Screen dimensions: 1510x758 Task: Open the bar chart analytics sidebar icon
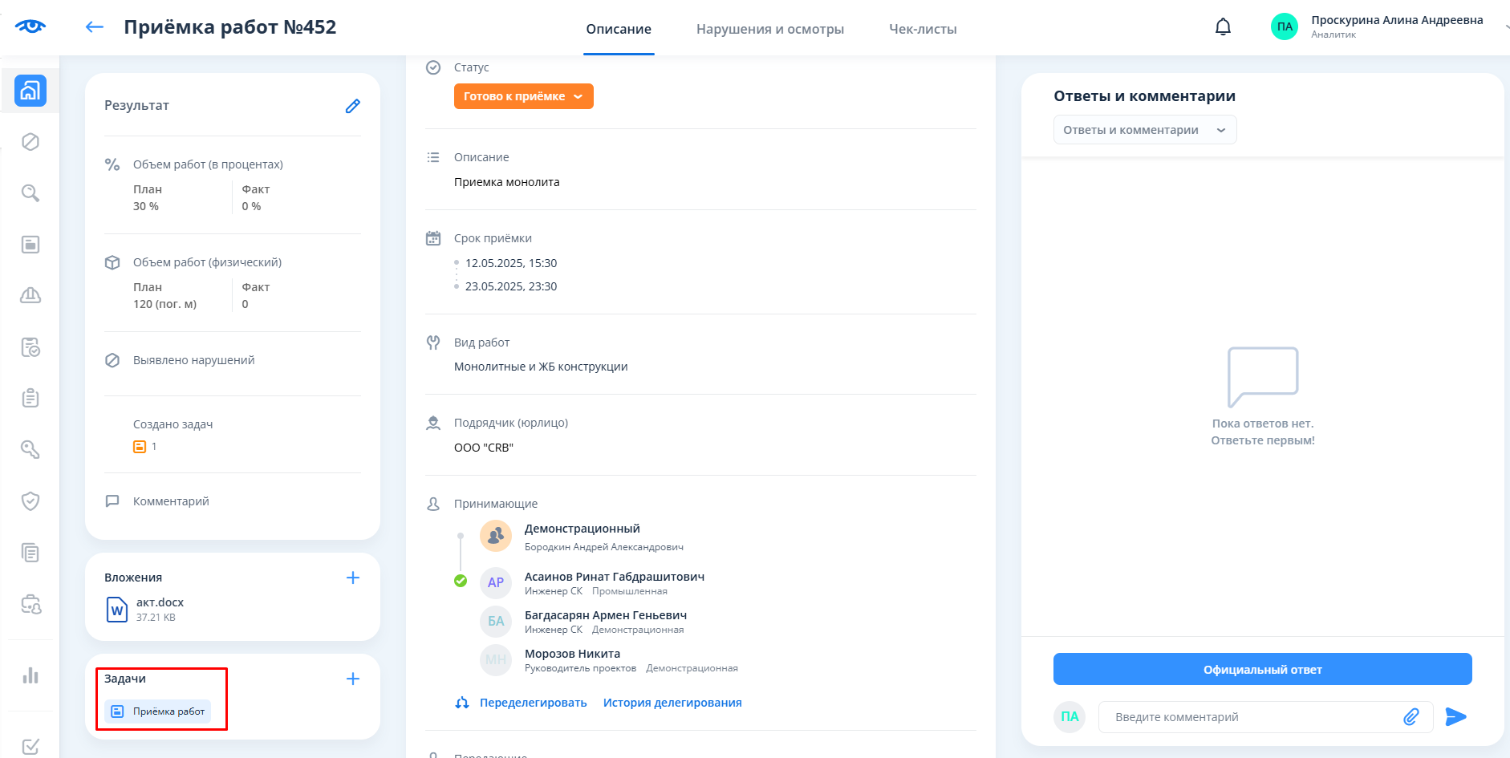pyautogui.click(x=30, y=675)
